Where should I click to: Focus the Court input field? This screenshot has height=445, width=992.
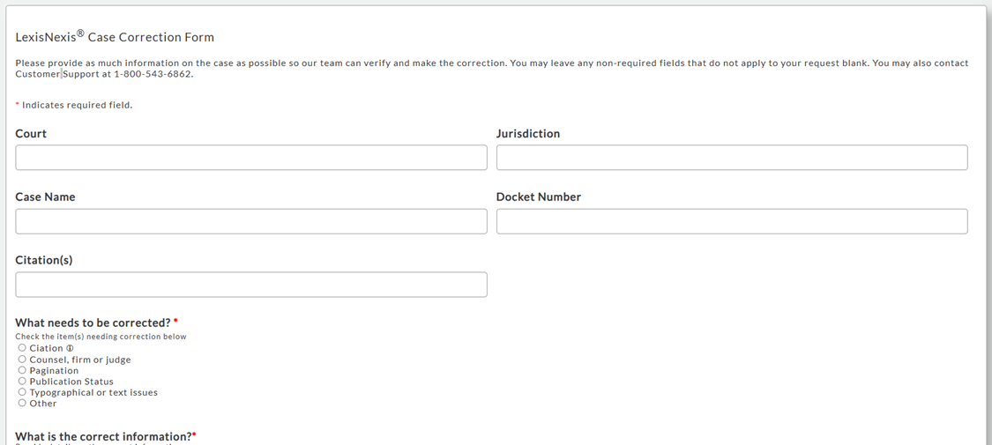[x=251, y=158]
